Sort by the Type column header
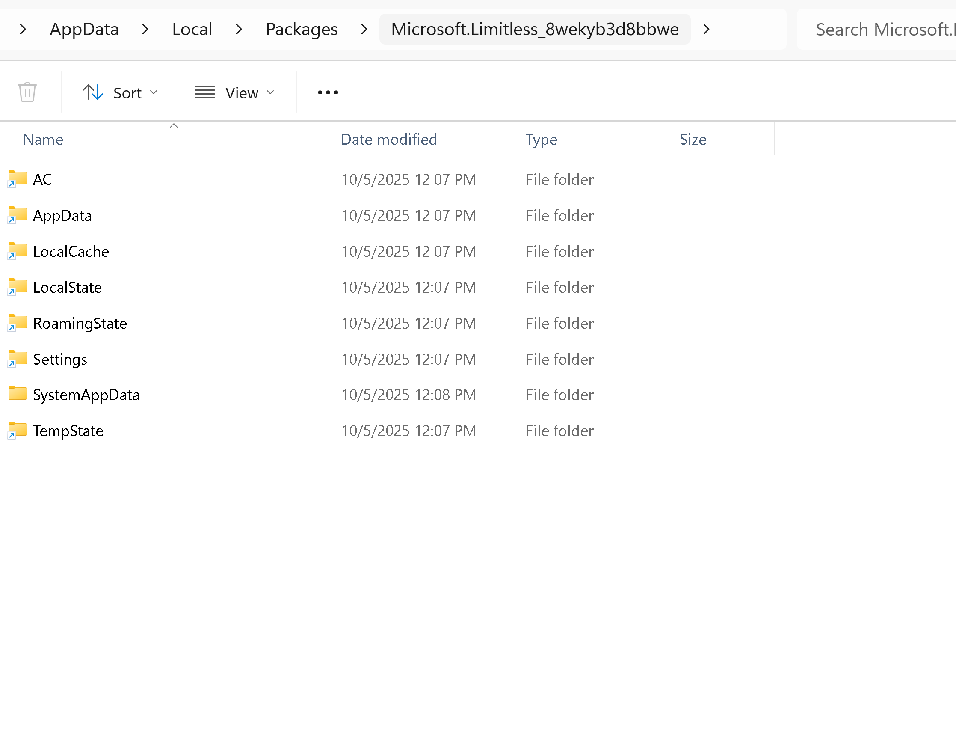956x746 pixels. [541, 139]
